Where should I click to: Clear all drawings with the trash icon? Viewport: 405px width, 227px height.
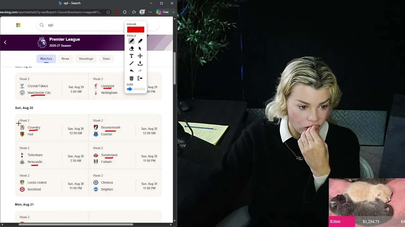tap(131, 78)
